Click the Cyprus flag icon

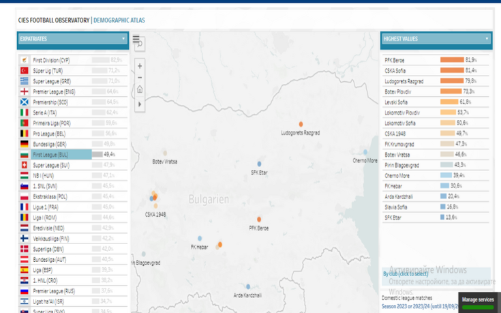pos(25,60)
